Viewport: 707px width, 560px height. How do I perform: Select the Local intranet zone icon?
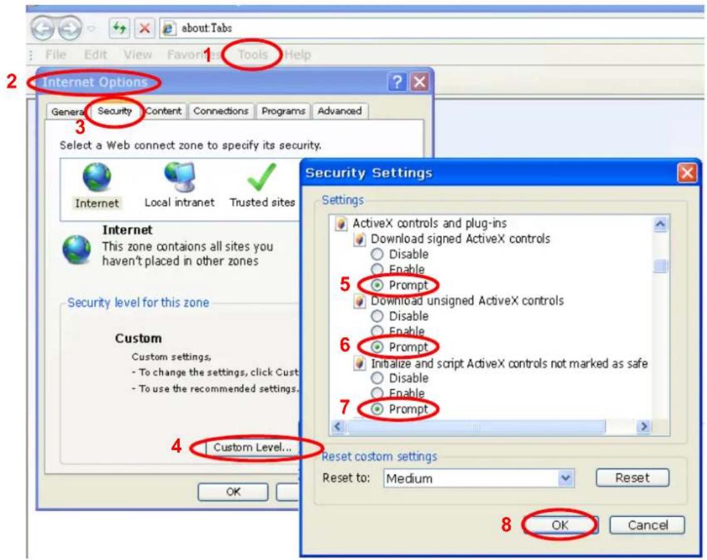(x=179, y=177)
